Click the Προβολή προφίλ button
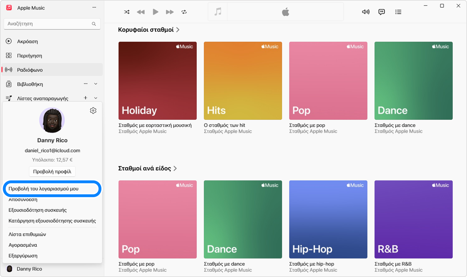This screenshot has width=467, height=277. click(52, 172)
